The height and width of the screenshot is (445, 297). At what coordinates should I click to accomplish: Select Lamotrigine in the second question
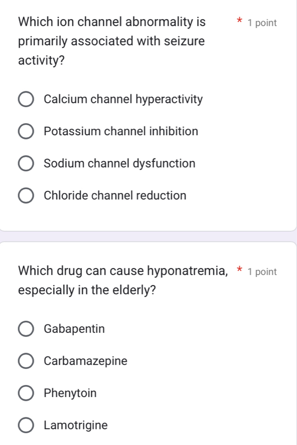click(x=26, y=425)
